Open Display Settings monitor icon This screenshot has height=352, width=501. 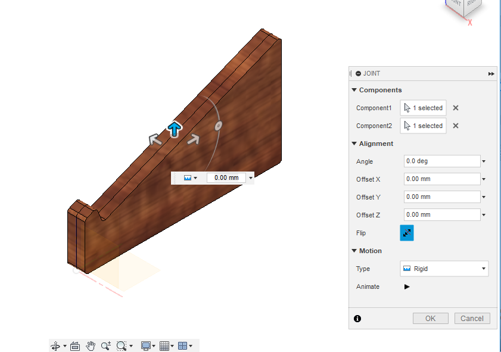(x=146, y=346)
